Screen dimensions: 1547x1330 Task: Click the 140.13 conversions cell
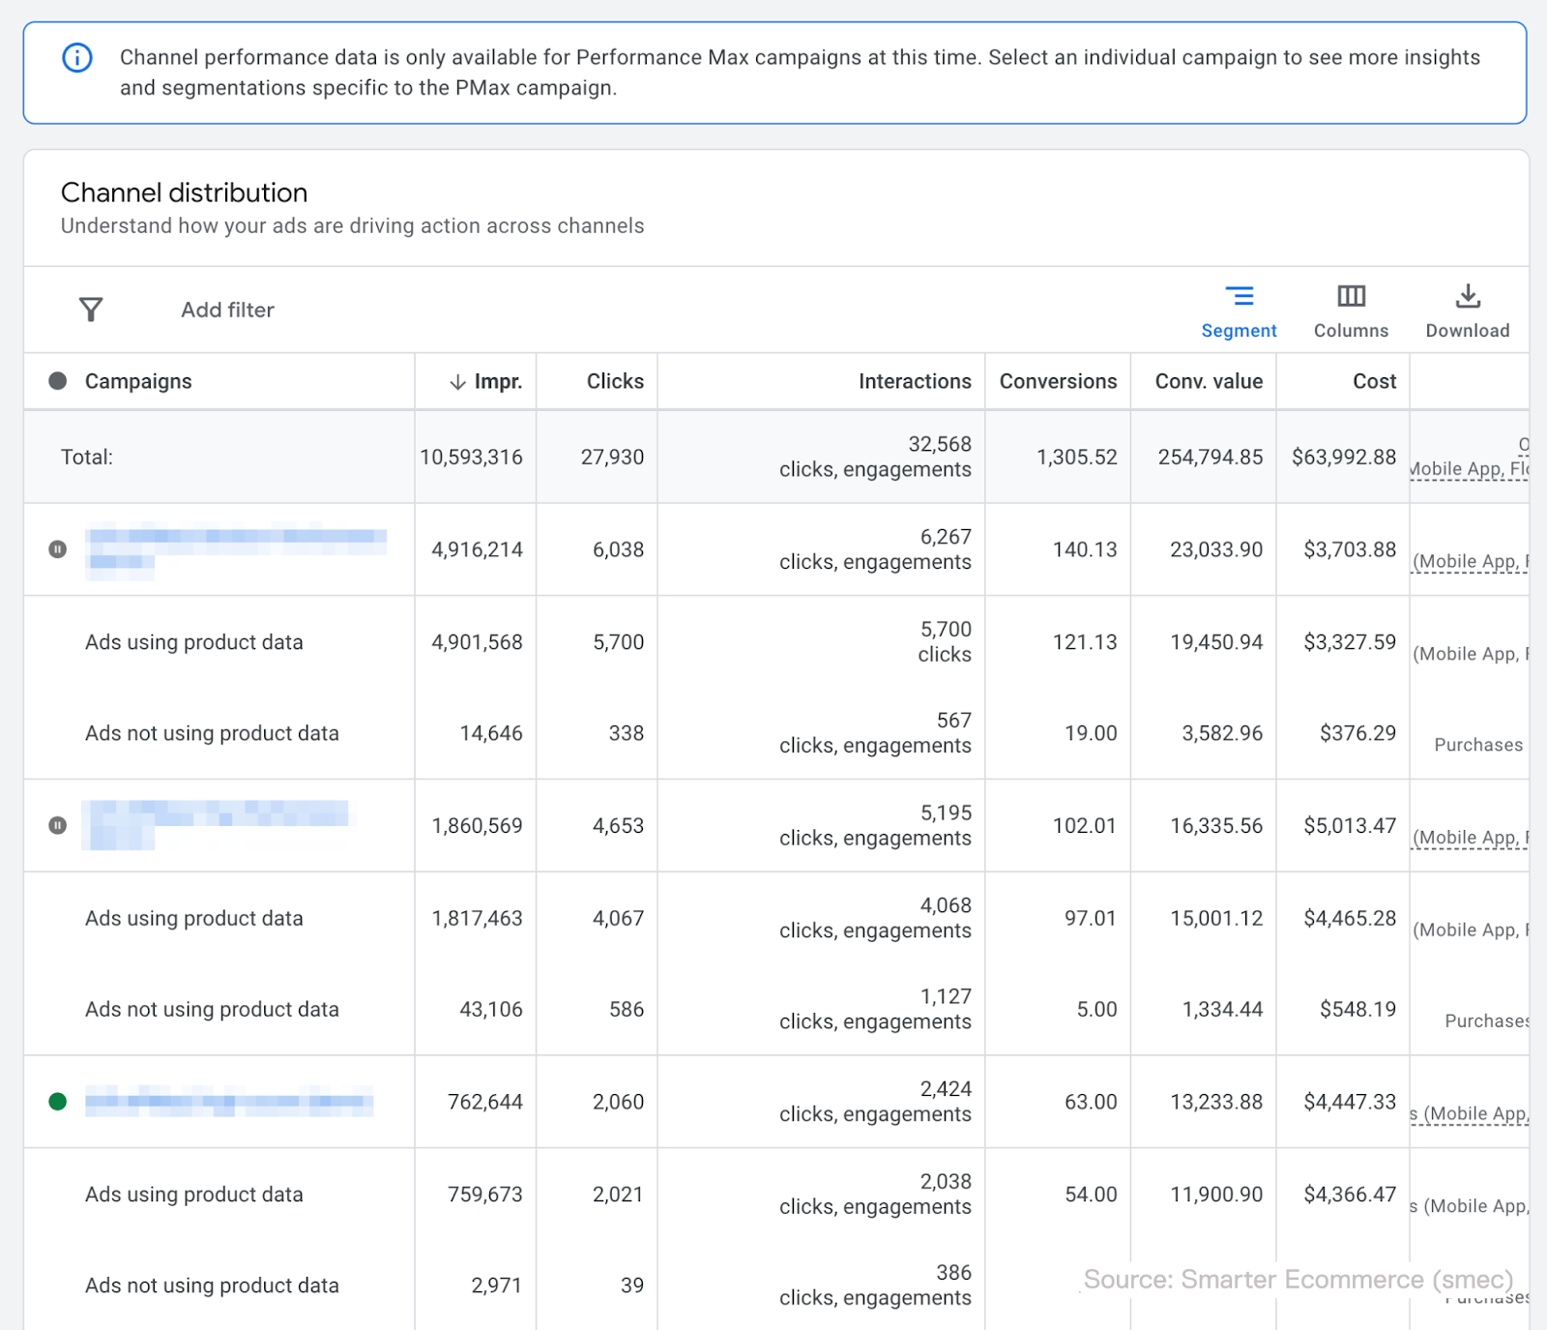click(1085, 549)
